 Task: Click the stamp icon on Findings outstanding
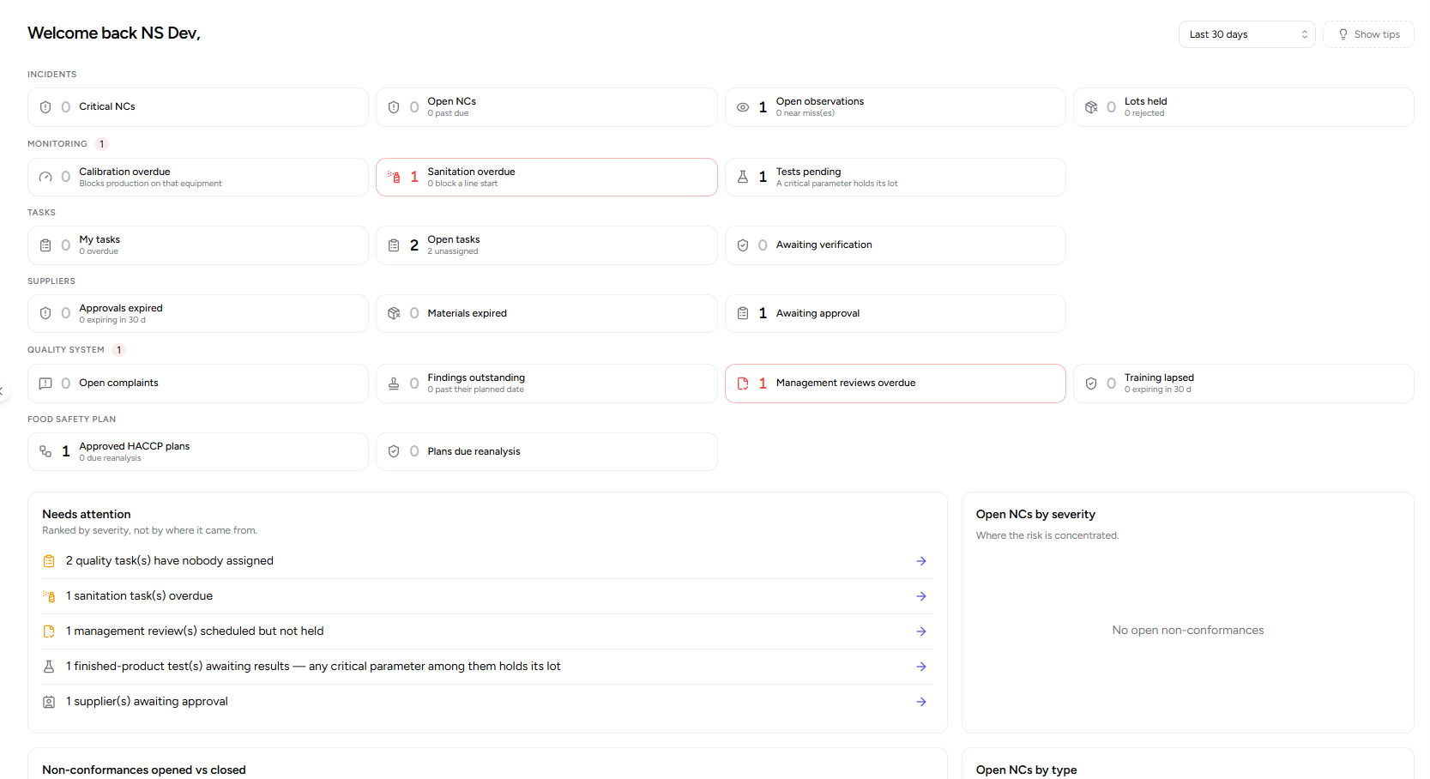394,383
